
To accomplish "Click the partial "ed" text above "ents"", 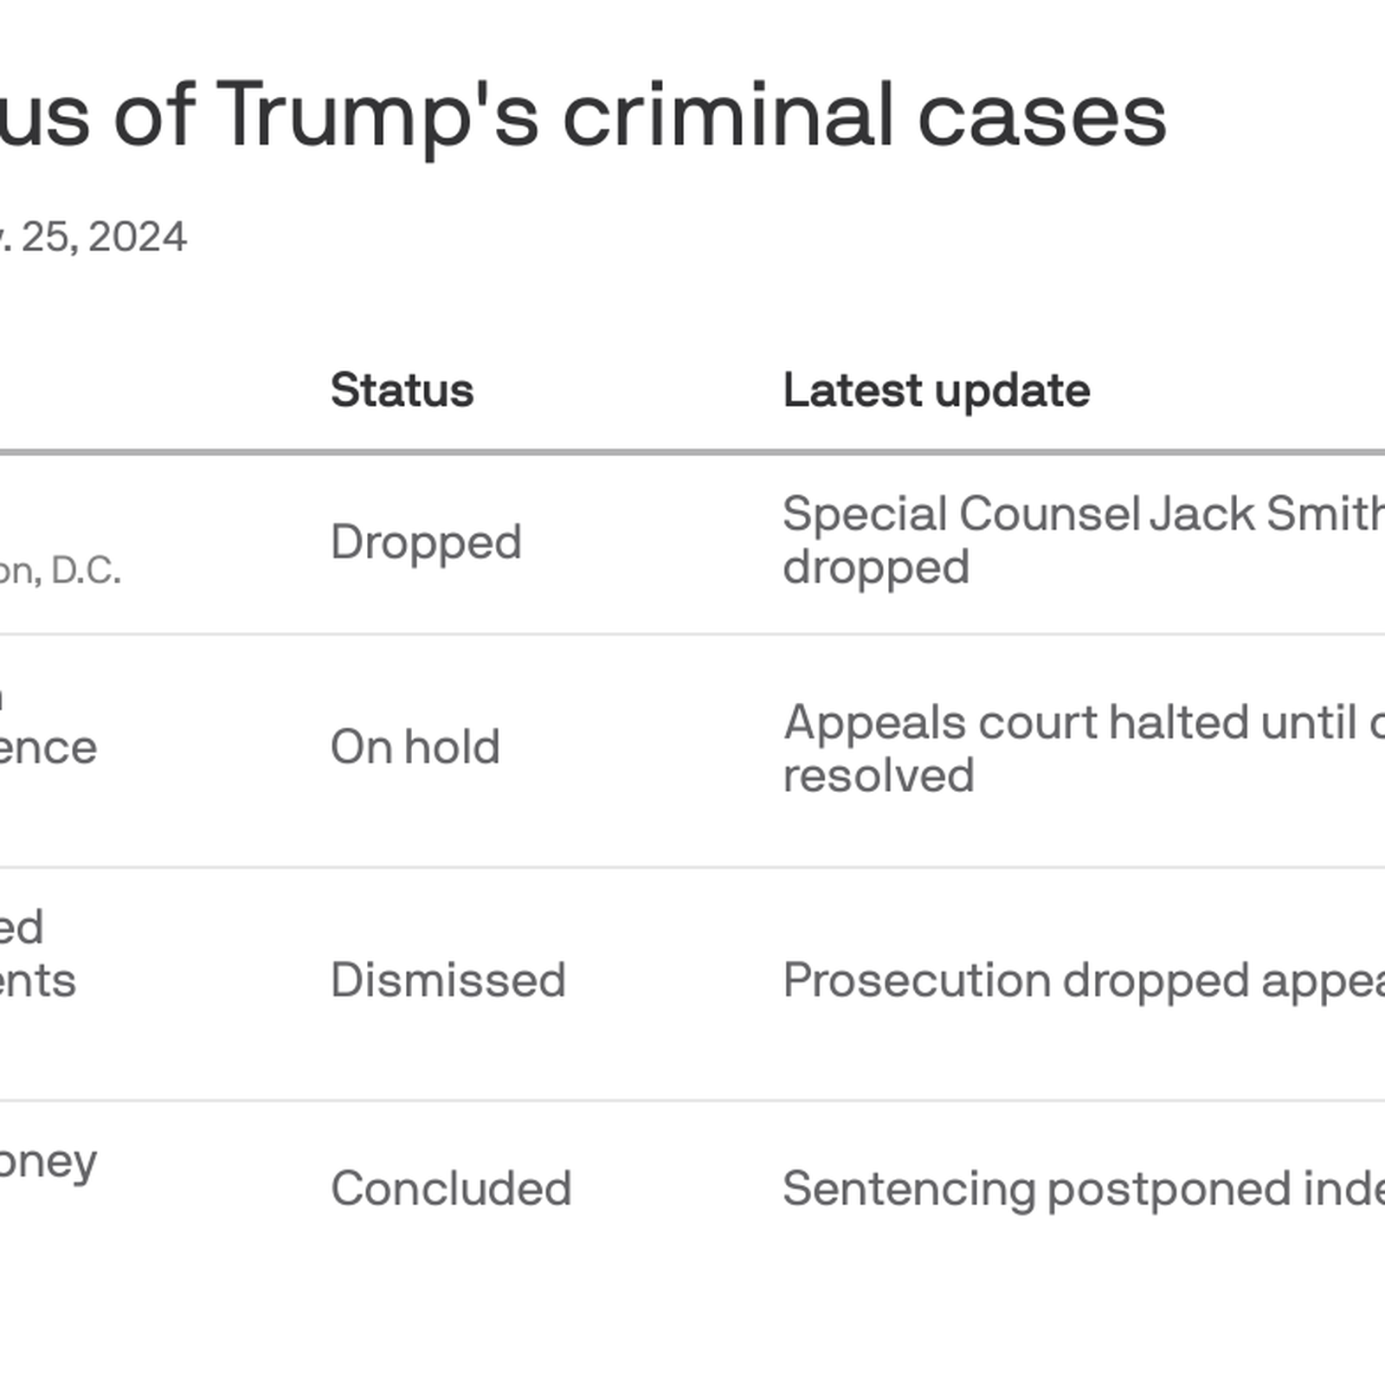I will pos(22,928).
